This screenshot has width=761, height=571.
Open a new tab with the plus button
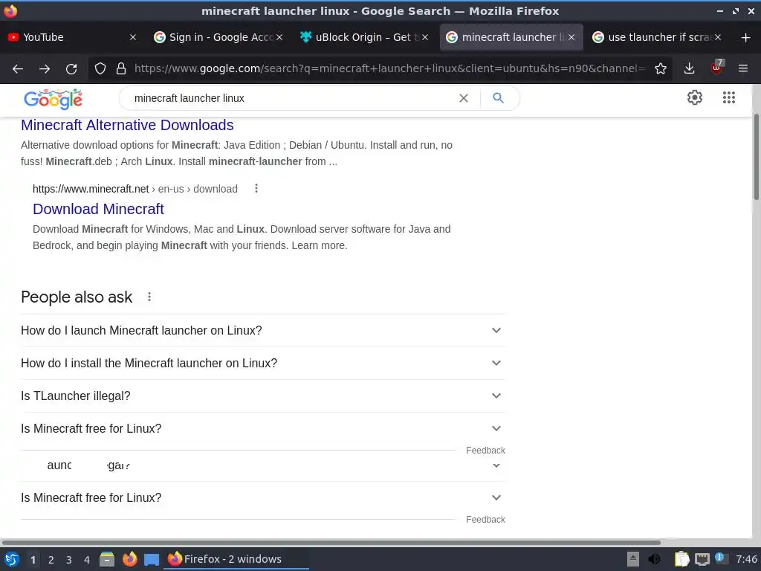point(746,37)
